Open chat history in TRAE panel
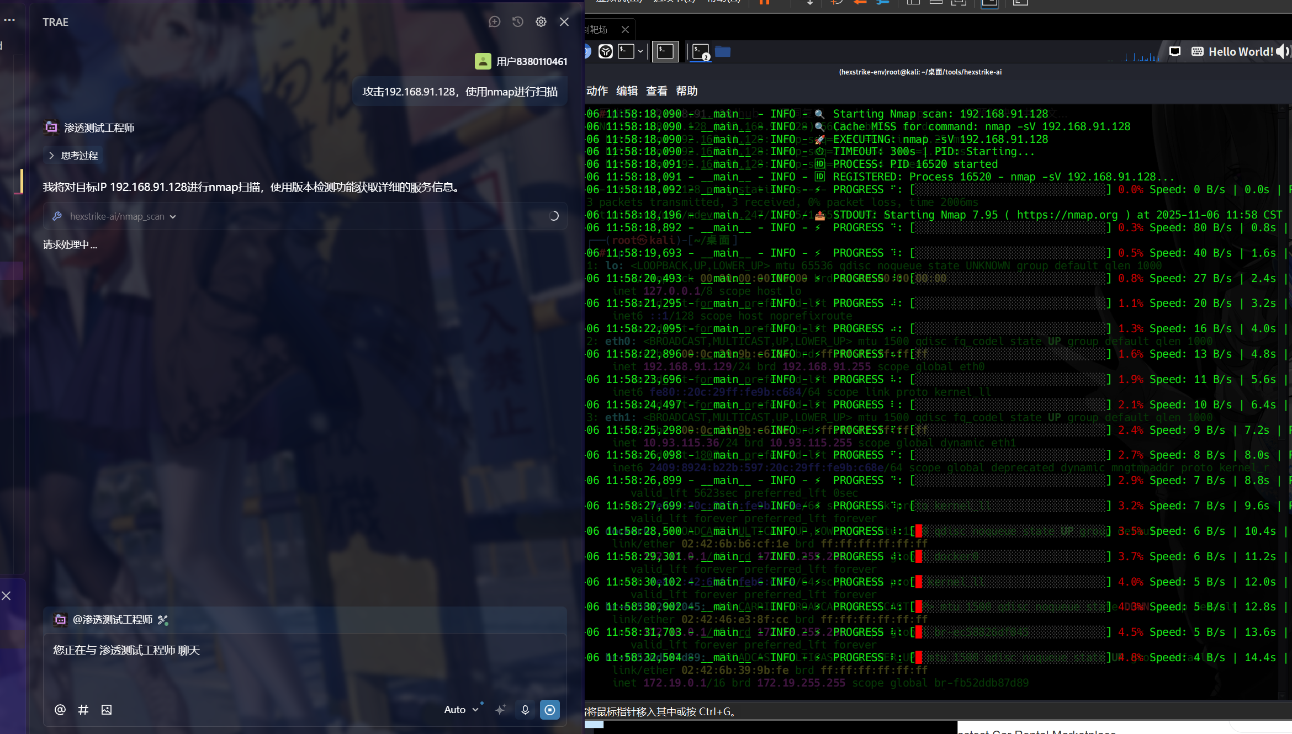The width and height of the screenshot is (1292, 734). tap(517, 22)
